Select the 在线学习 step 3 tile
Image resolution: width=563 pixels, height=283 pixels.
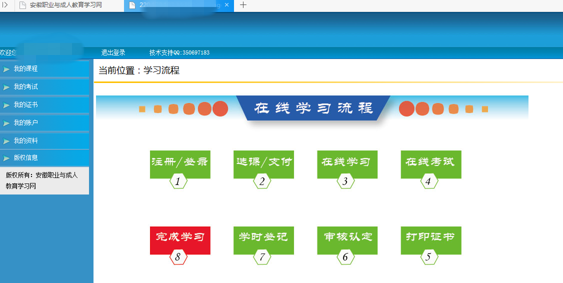coord(347,163)
